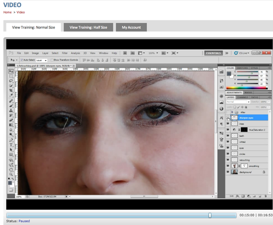Click the Essentials workspace button
The height and width of the screenshot is (225, 273).
213,53
